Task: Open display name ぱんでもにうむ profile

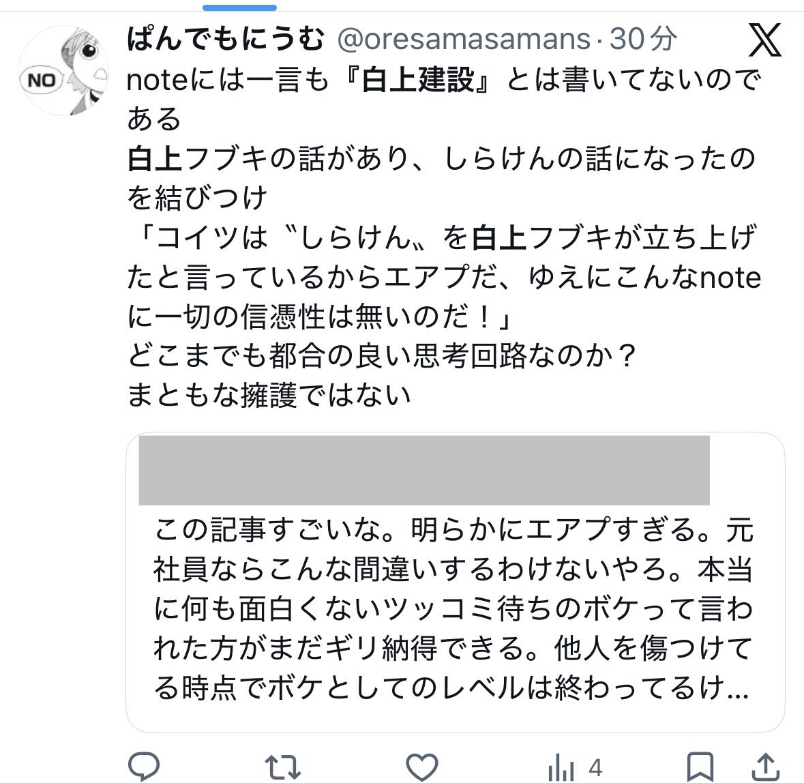Action: (x=226, y=39)
